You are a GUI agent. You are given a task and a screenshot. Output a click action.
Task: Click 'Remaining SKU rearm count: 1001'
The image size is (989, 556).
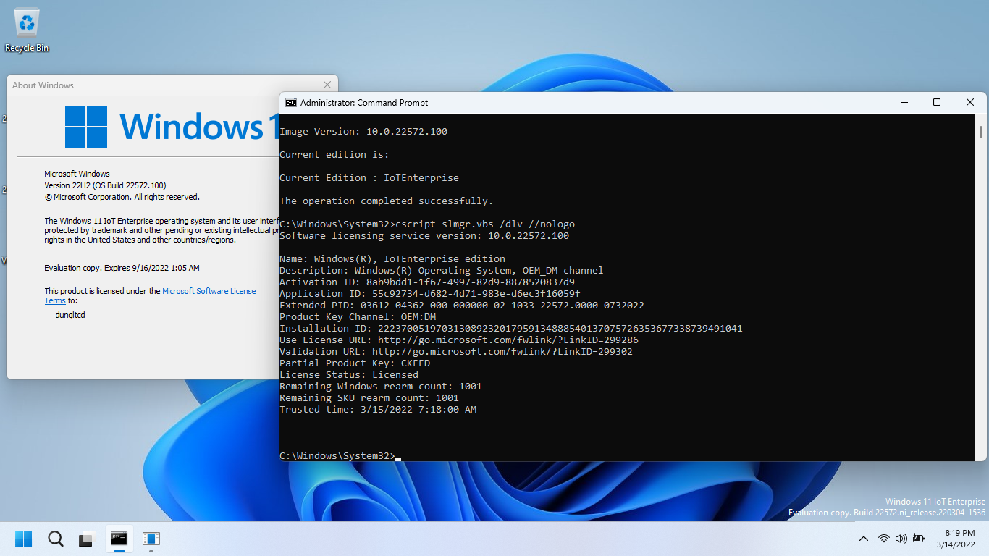point(369,398)
